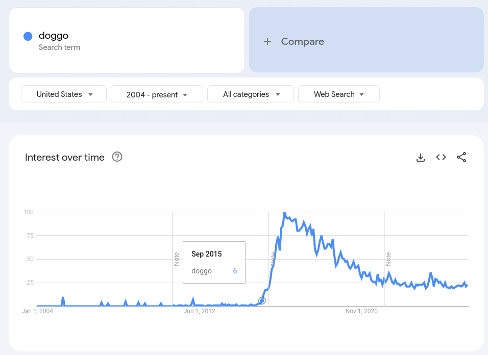The height and width of the screenshot is (355, 488).
Task: Click the Note label near Jun 2012
Action: [177, 259]
